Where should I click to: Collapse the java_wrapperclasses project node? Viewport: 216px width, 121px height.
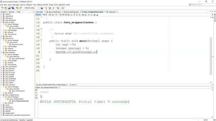click(x=1, y=95)
